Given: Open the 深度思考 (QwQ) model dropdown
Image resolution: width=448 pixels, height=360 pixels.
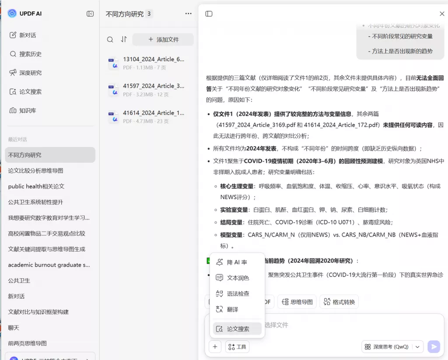Looking at the screenshot, I should (392, 346).
